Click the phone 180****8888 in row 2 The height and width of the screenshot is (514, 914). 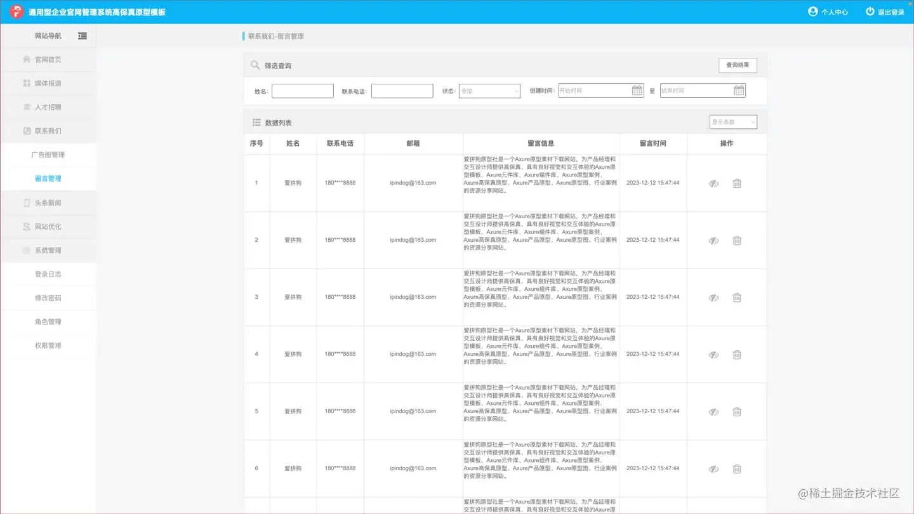click(340, 240)
